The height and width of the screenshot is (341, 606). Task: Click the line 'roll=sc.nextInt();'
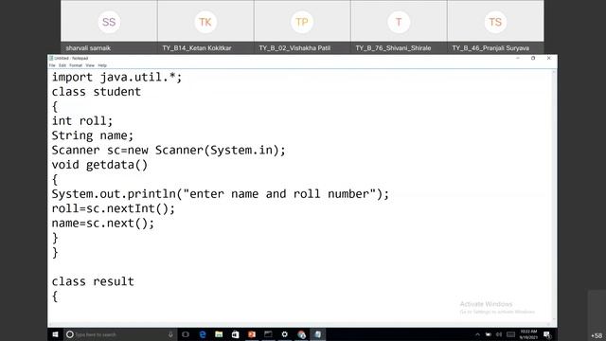(114, 208)
